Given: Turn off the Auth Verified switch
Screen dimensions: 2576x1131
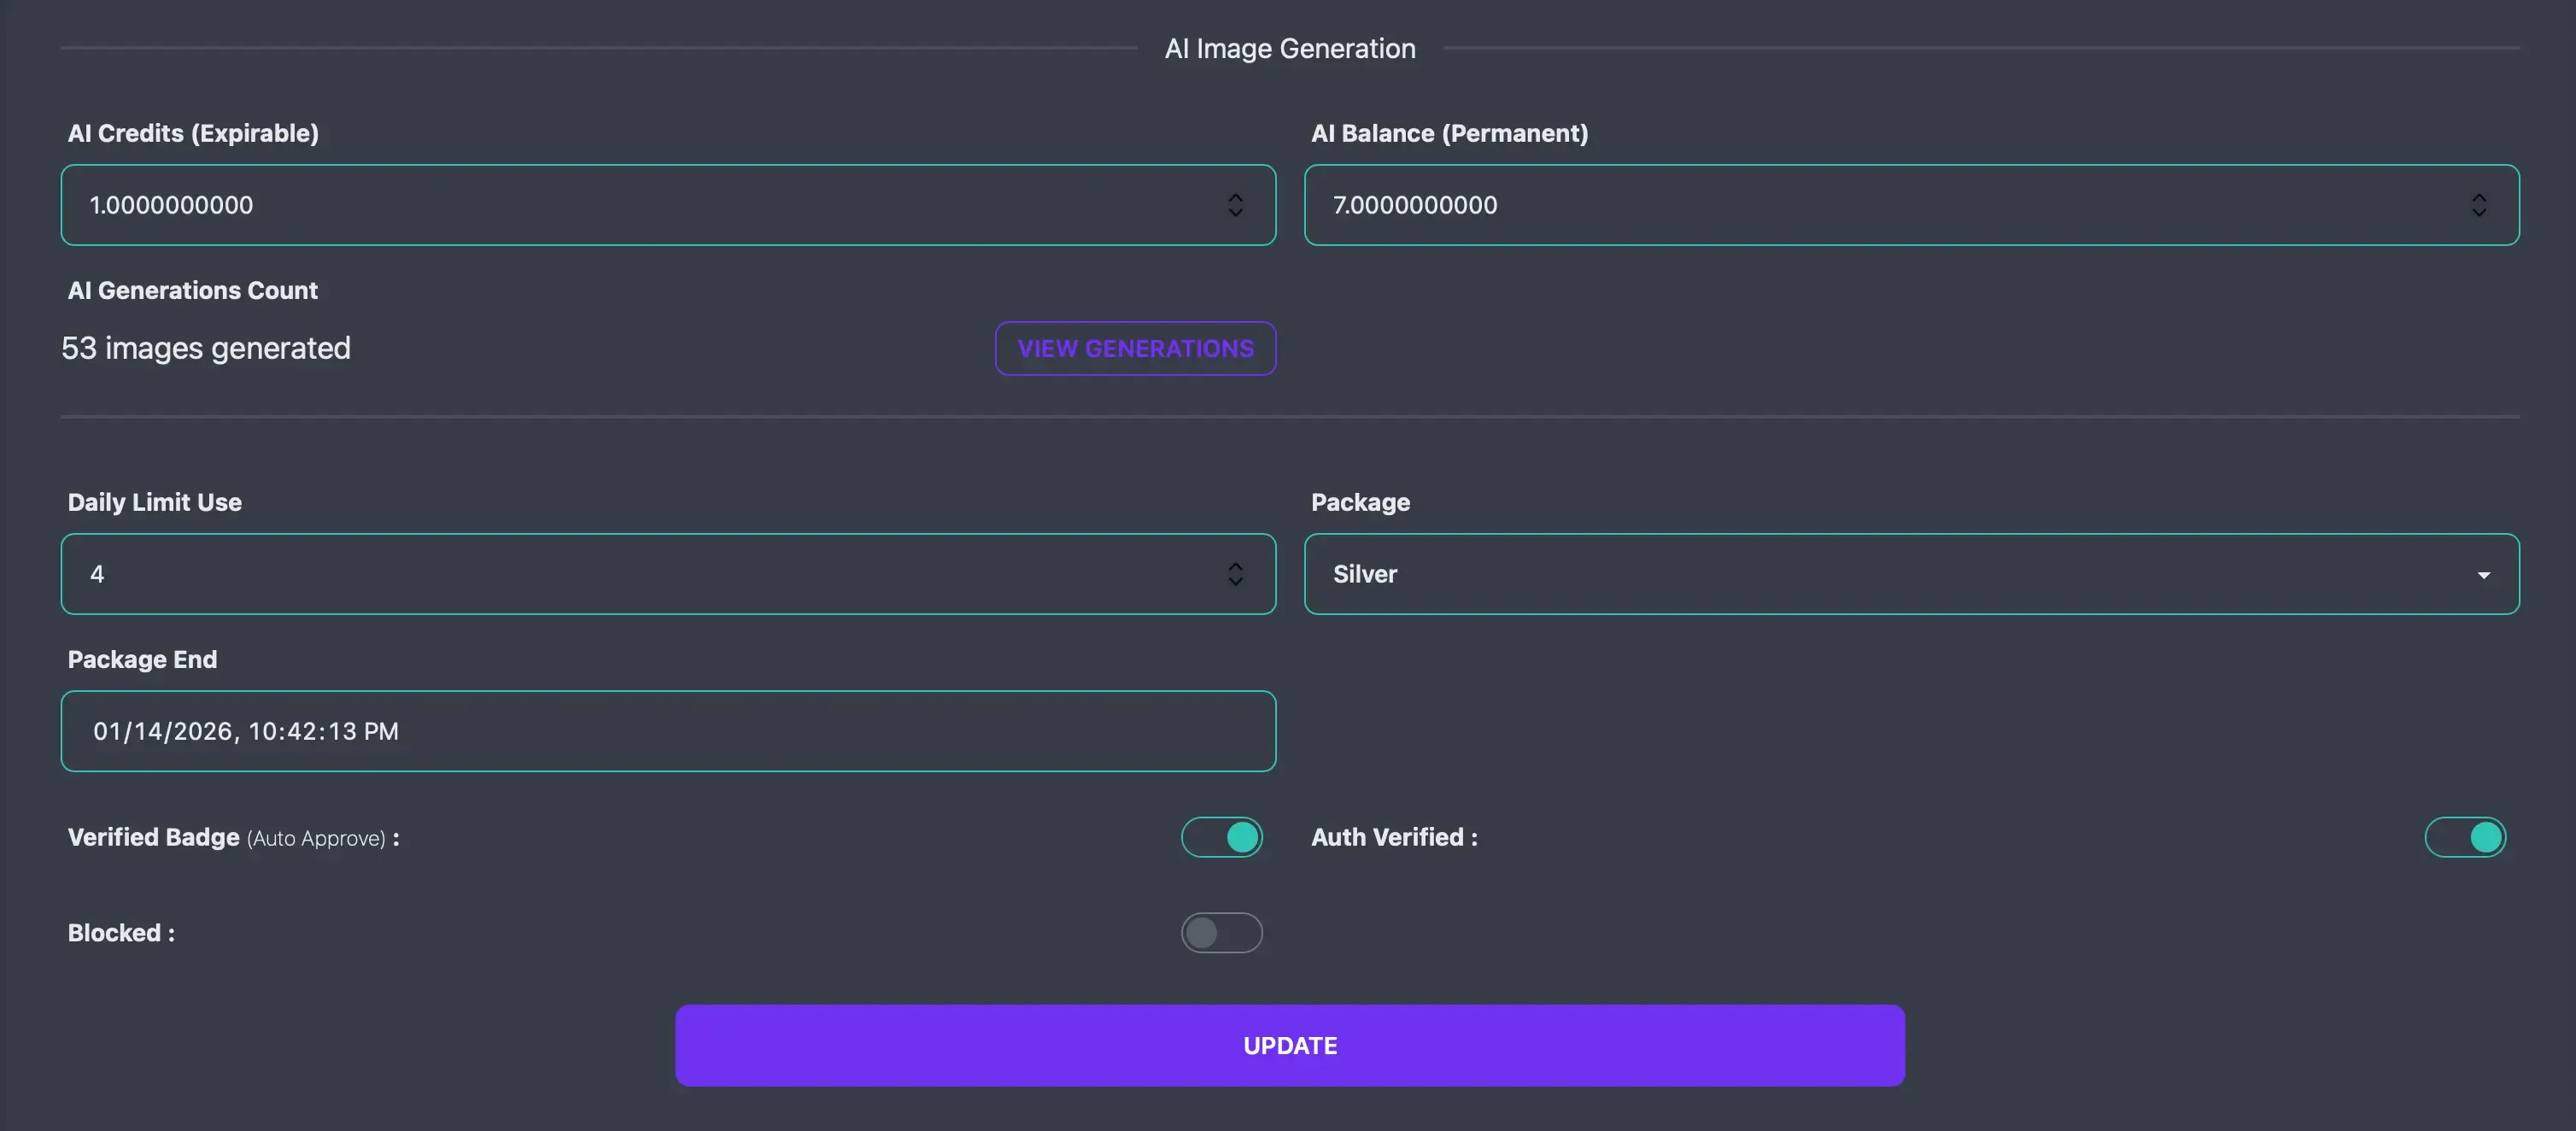Looking at the screenshot, I should tap(2466, 837).
